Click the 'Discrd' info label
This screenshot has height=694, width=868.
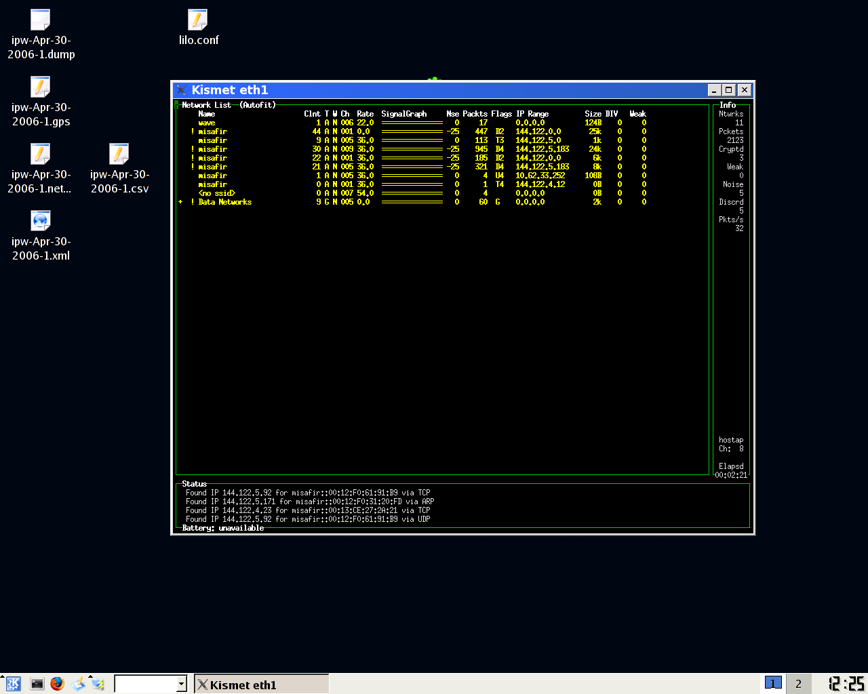pyautogui.click(x=731, y=202)
